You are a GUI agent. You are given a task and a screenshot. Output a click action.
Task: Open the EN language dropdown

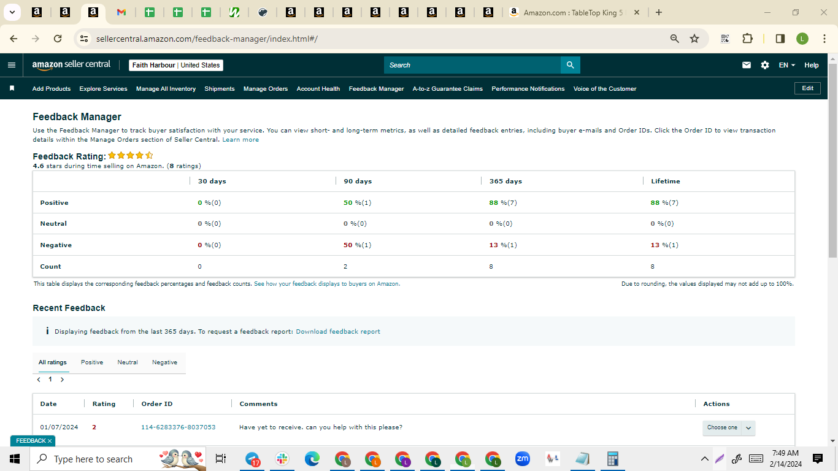click(787, 65)
